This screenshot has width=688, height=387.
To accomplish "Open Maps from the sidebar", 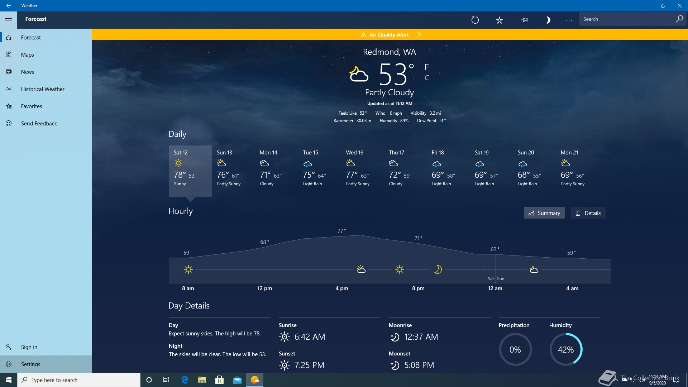I will click(x=28, y=55).
